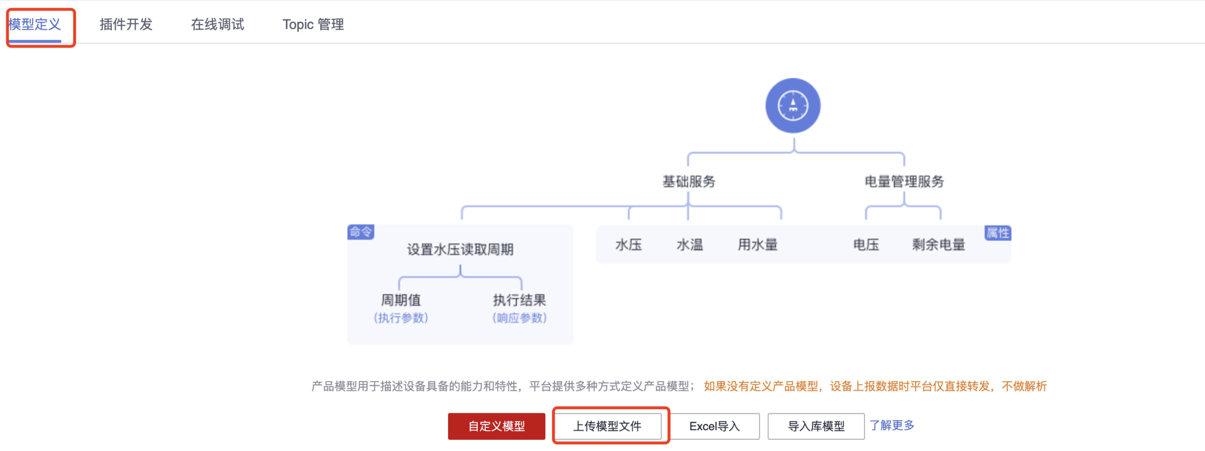This screenshot has width=1205, height=451.
Task: Switch to the 模型定义 tab
Action: point(35,24)
